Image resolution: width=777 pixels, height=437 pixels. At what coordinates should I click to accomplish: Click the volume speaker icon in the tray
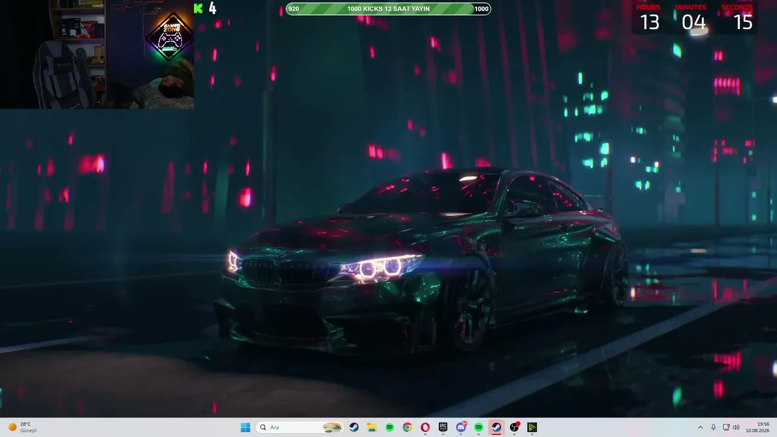(x=736, y=427)
